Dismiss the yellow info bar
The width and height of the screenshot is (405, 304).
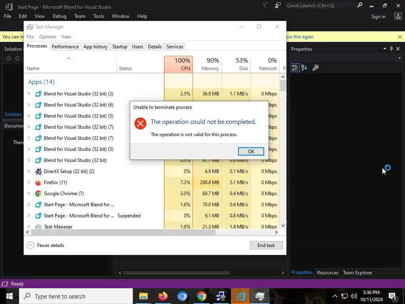click(x=399, y=37)
